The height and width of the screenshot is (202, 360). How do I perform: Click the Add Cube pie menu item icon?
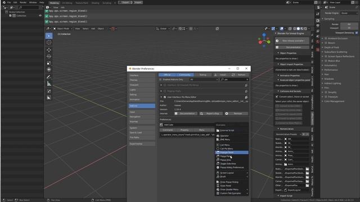[x=161, y=125]
